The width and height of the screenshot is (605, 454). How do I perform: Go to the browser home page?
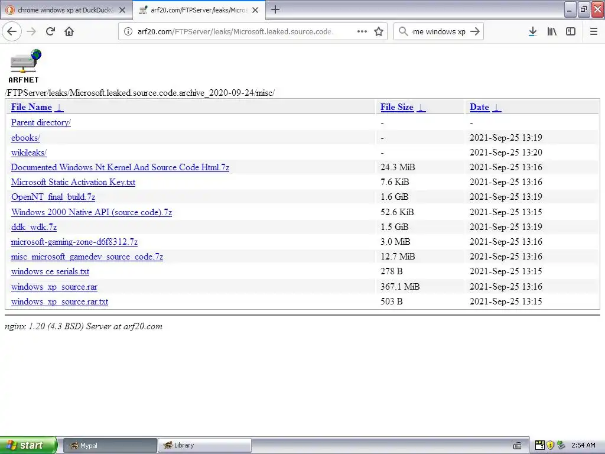pyautogui.click(x=69, y=31)
